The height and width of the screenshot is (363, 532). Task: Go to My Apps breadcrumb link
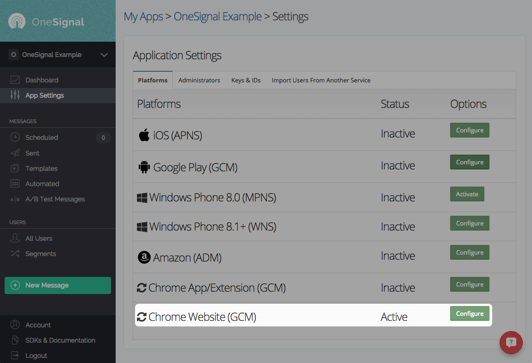tap(143, 17)
